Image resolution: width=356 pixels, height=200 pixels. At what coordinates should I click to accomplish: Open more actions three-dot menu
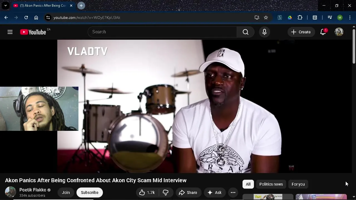coord(233,192)
